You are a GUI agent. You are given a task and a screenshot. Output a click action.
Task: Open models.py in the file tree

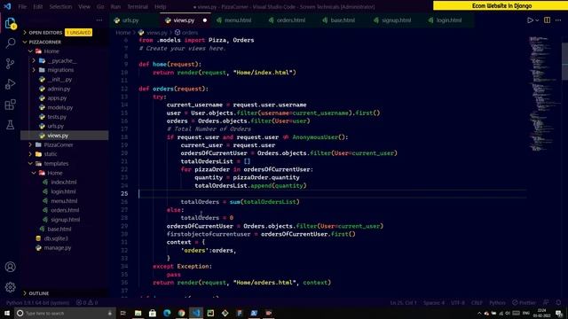60,107
